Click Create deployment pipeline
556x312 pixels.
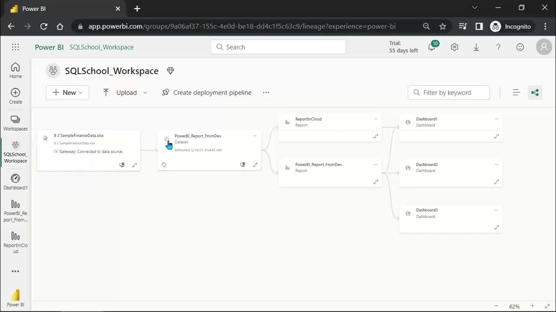[x=207, y=92]
